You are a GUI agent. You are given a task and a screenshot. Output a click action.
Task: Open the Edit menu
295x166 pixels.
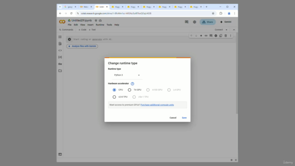pyautogui.click(x=76, y=25)
